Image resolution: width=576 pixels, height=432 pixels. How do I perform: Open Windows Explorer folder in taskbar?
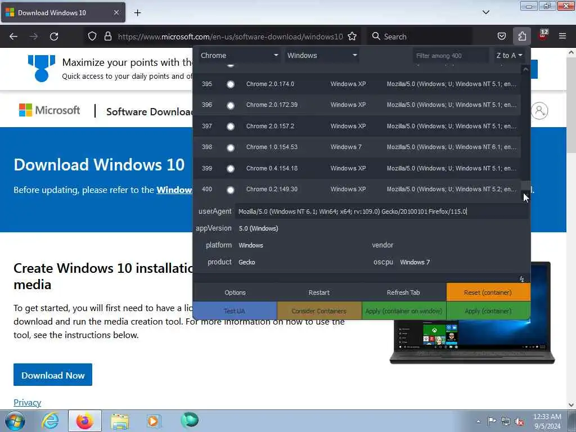tap(119, 421)
